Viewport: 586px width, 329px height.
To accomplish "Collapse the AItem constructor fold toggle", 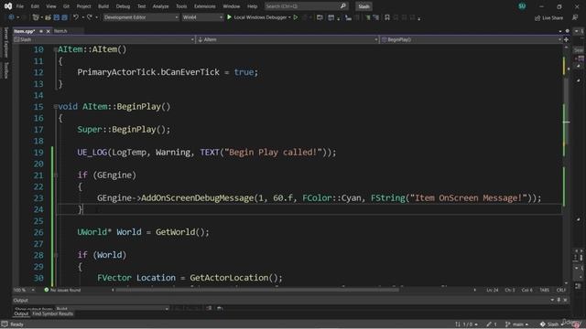I will pyautogui.click(x=55, y=49).
